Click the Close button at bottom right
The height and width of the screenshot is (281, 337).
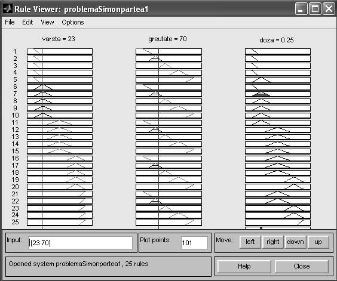(x=302, y=266)
